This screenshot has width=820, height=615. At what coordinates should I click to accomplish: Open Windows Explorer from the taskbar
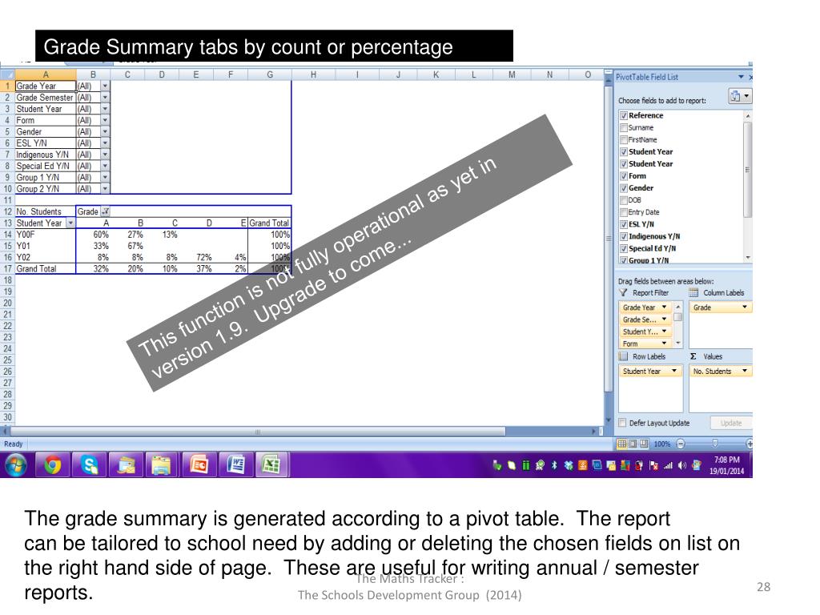click(x=162, y=464)
